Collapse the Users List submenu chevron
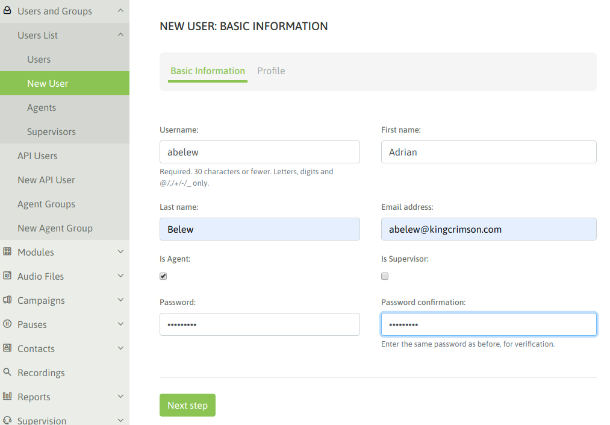Image resolution: width=610 pixels, height=425 pixels. (x=120, y=35)
